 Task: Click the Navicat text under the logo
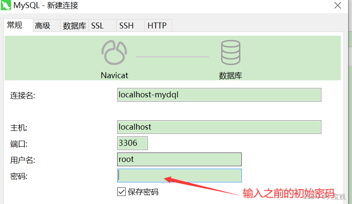tap(114, 75)
